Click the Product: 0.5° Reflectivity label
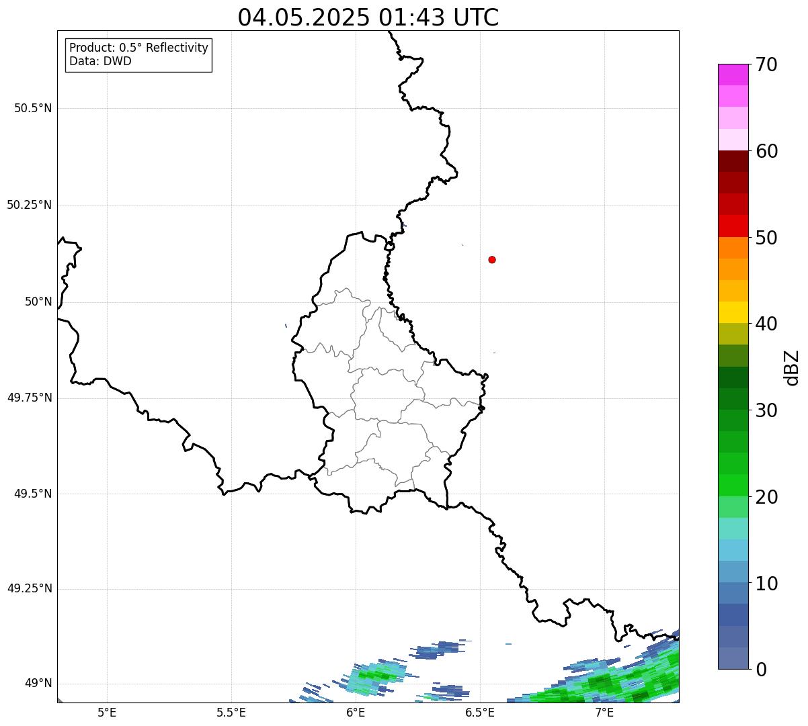 click(x=138, y=48)
